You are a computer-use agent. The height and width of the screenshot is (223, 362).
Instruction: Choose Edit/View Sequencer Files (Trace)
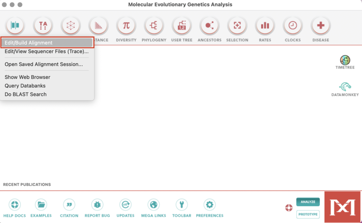47,52
